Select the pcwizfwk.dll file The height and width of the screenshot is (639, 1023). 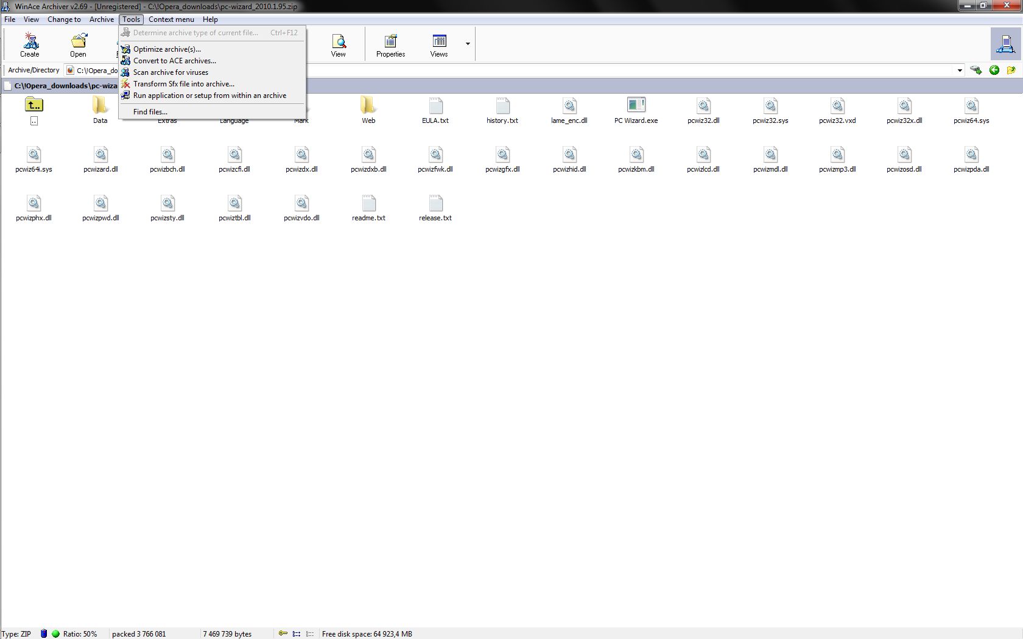(435, 159)
